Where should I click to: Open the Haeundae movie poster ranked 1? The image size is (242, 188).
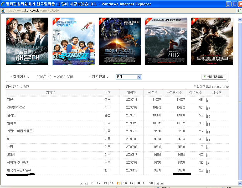click(27, 41)
